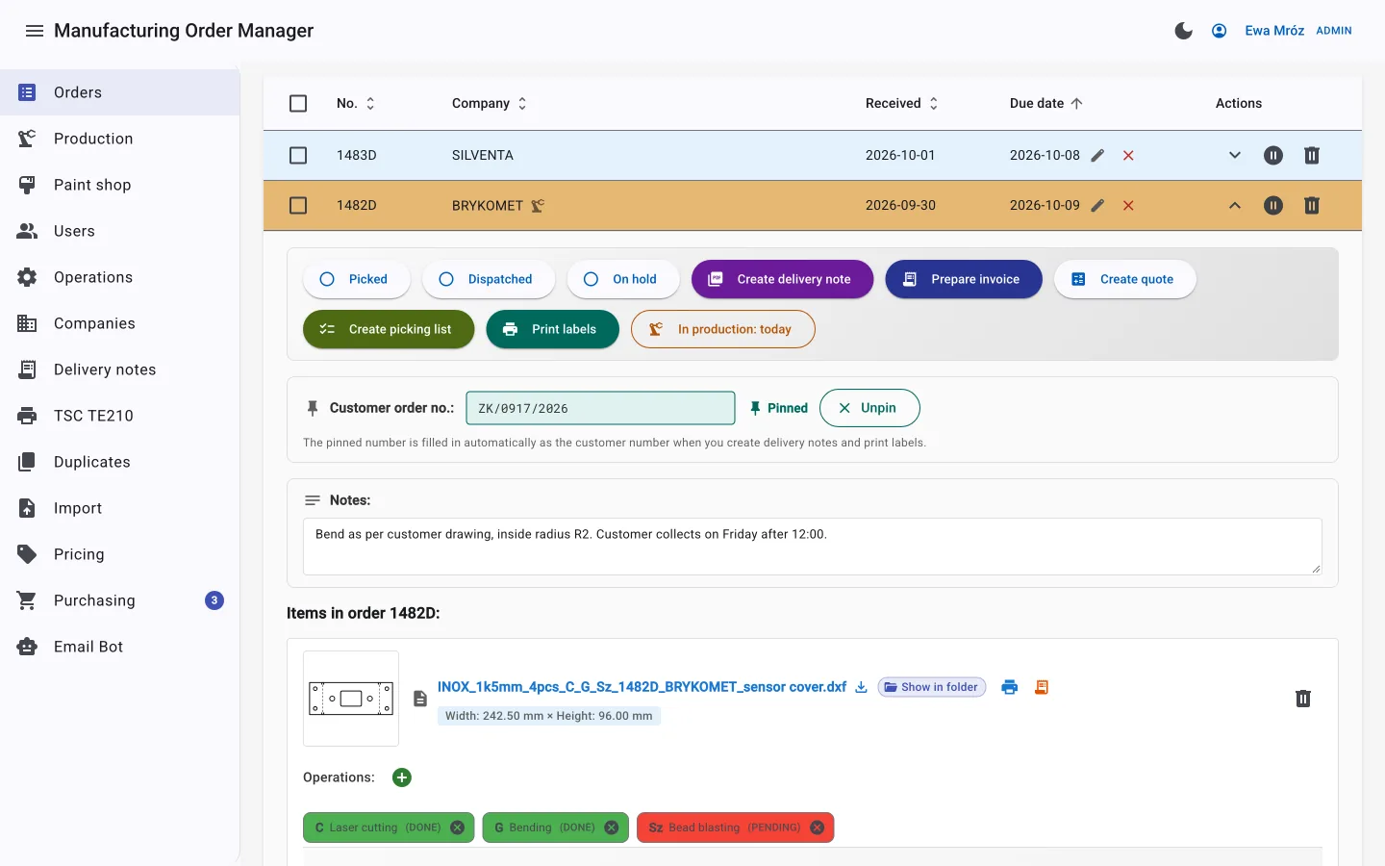Mark order as Picked

(357, 279)
